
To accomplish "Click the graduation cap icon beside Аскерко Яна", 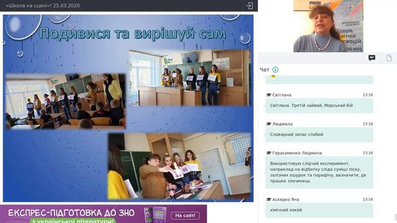I will [269, 199].
